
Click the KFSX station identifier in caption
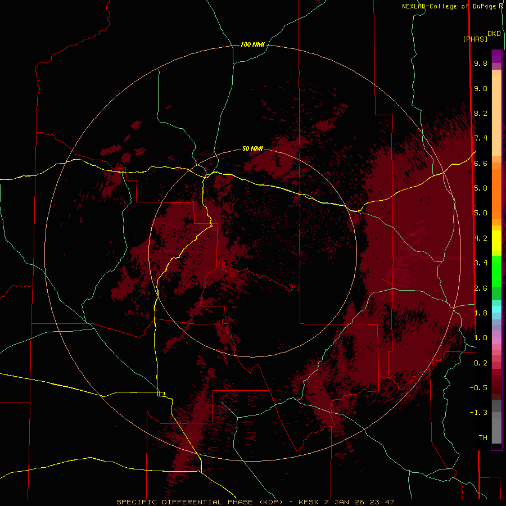[x=310, y=502]
